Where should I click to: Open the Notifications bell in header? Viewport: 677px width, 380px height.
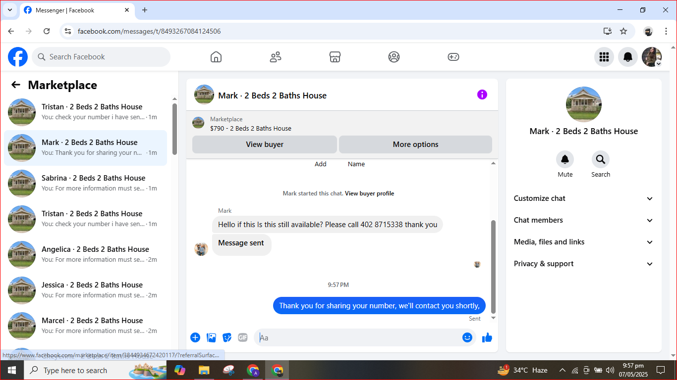tap(628, 57)
